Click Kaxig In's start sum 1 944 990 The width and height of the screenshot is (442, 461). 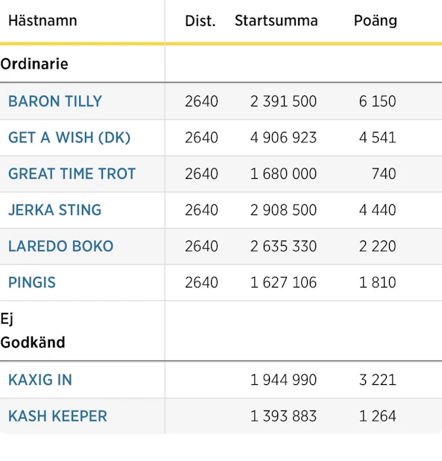click(283, 380)
